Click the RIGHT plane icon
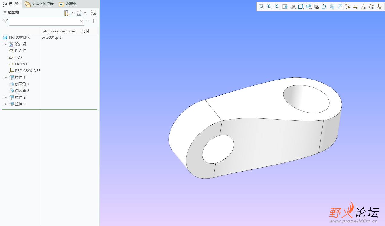 (x=11, y=51)
